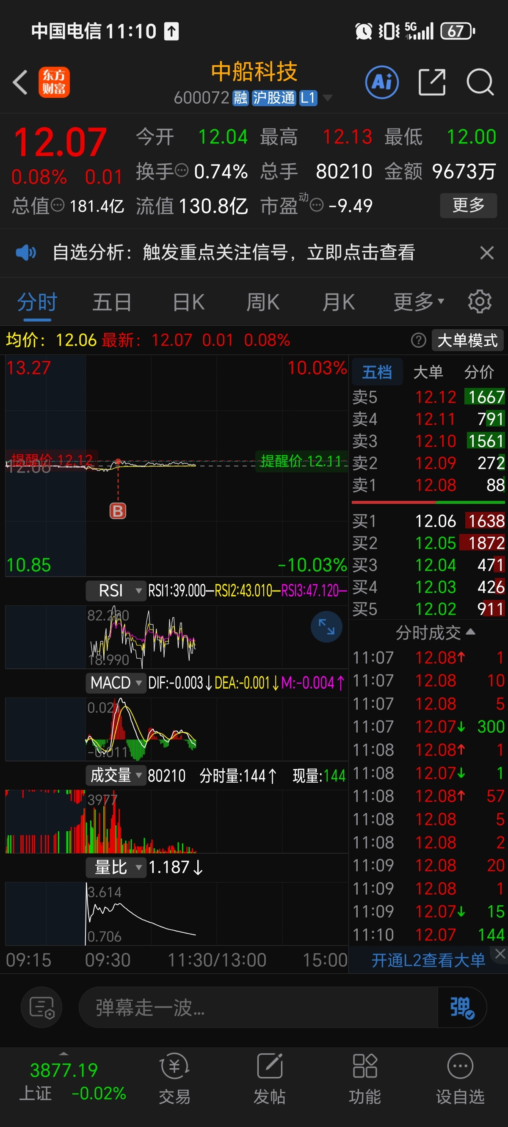Tap 金额 9673万 value
Viewport: 508px width, 1127px height.
[x=464, y=171]
